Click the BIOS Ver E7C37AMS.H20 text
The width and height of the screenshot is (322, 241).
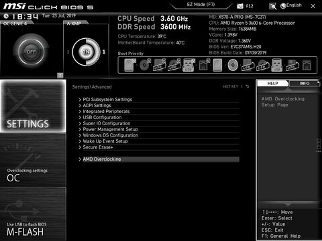click(235, 47)
